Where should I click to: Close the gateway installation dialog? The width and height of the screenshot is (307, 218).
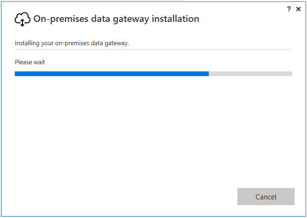click(x=298, y=9)
